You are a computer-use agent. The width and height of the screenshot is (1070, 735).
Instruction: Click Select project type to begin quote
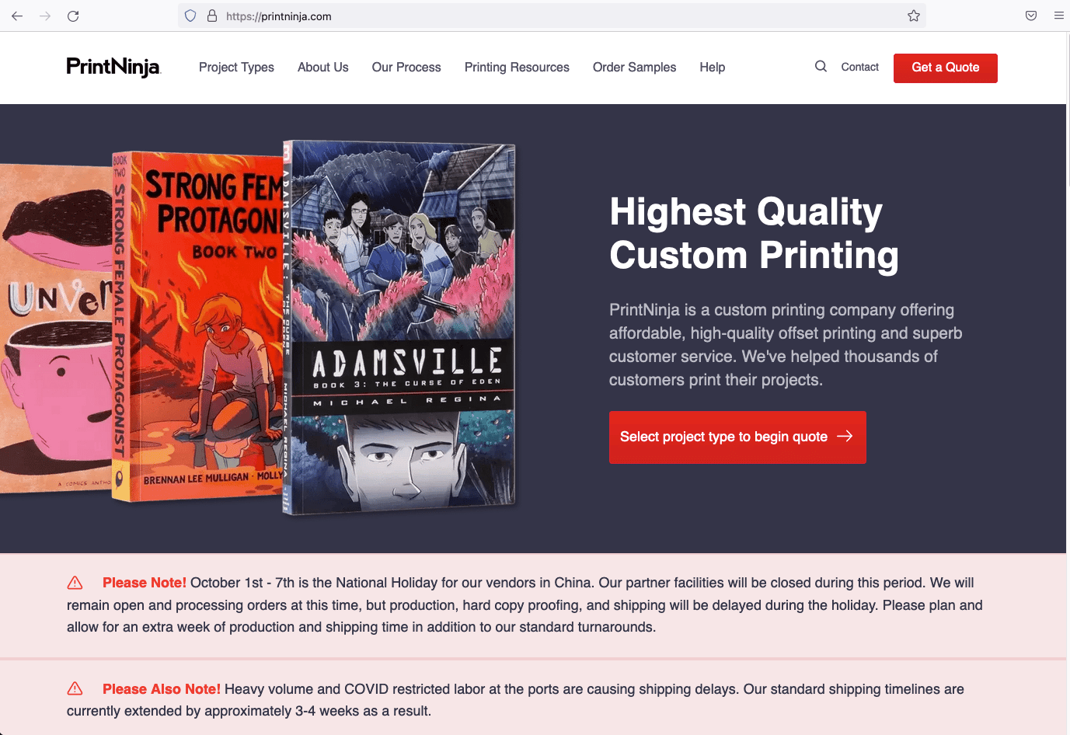pos(737,437)
